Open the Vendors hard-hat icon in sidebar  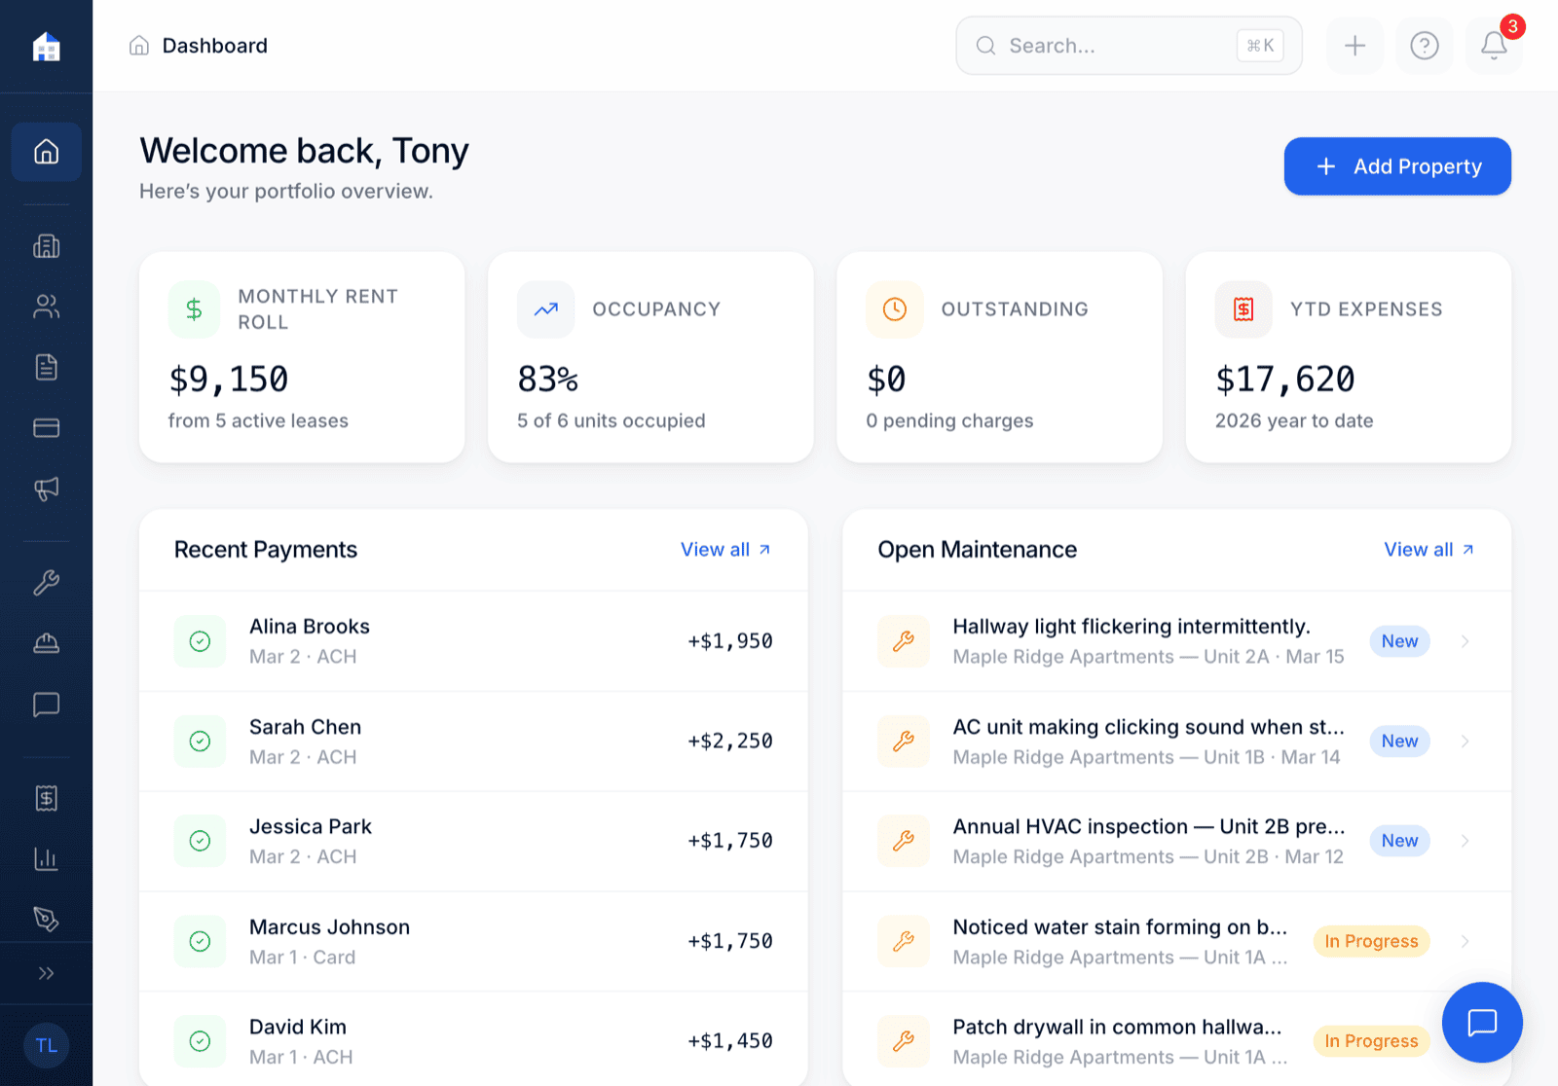[x=46, y=643]
